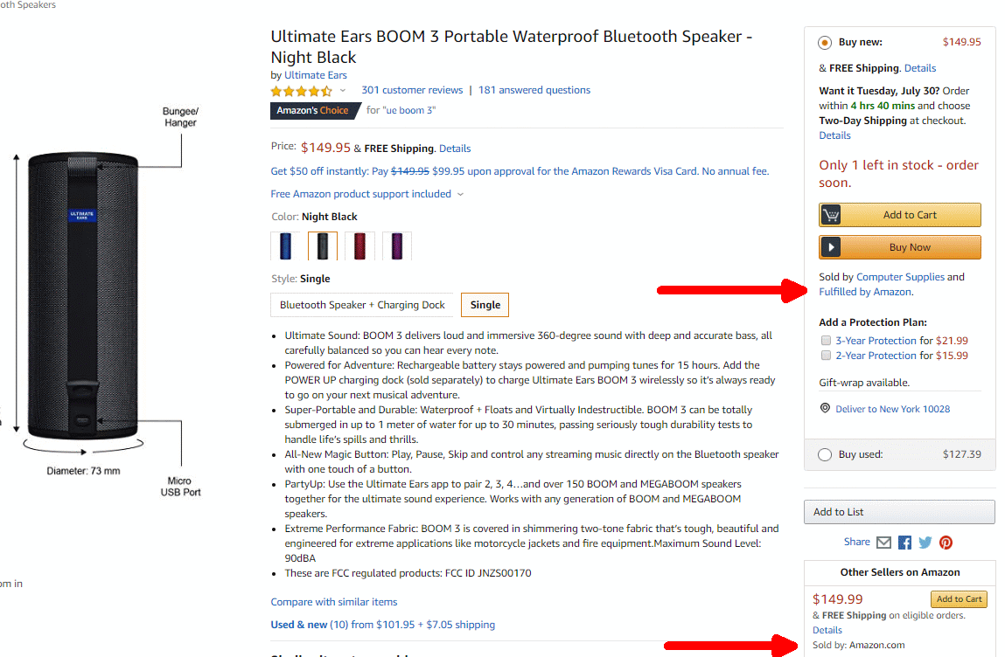Click the cart icon on Add to Cart
This screenshot has height=657, width=1005.
(x=831, y=215)
